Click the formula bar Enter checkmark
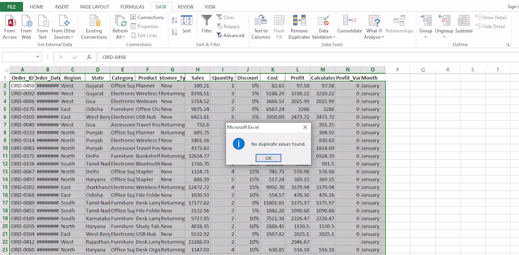 coord(75,57)
